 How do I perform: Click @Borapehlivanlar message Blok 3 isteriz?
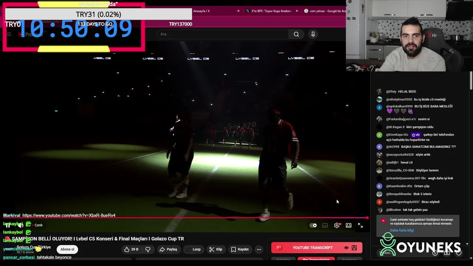(x=422, y=194)
